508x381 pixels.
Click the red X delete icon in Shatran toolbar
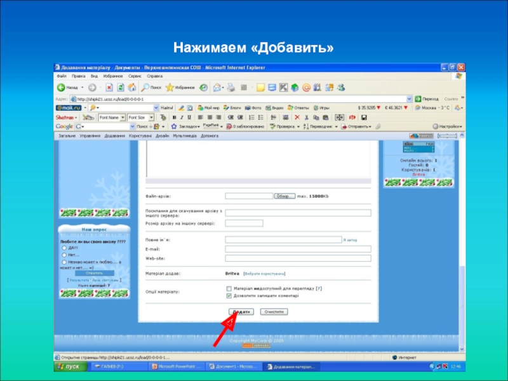pyautogui.click(x=297, y=117)
